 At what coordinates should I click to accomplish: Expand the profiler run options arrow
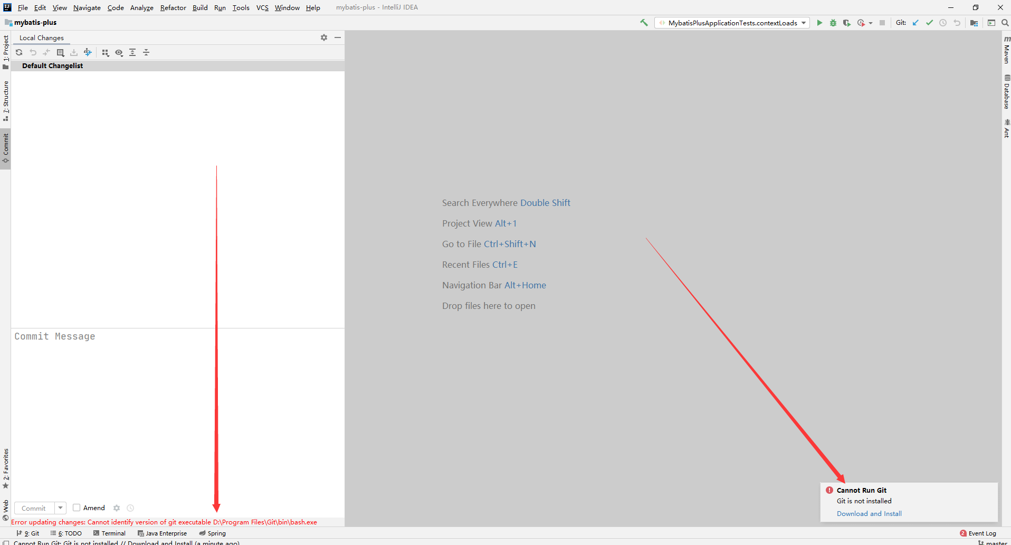871,23
